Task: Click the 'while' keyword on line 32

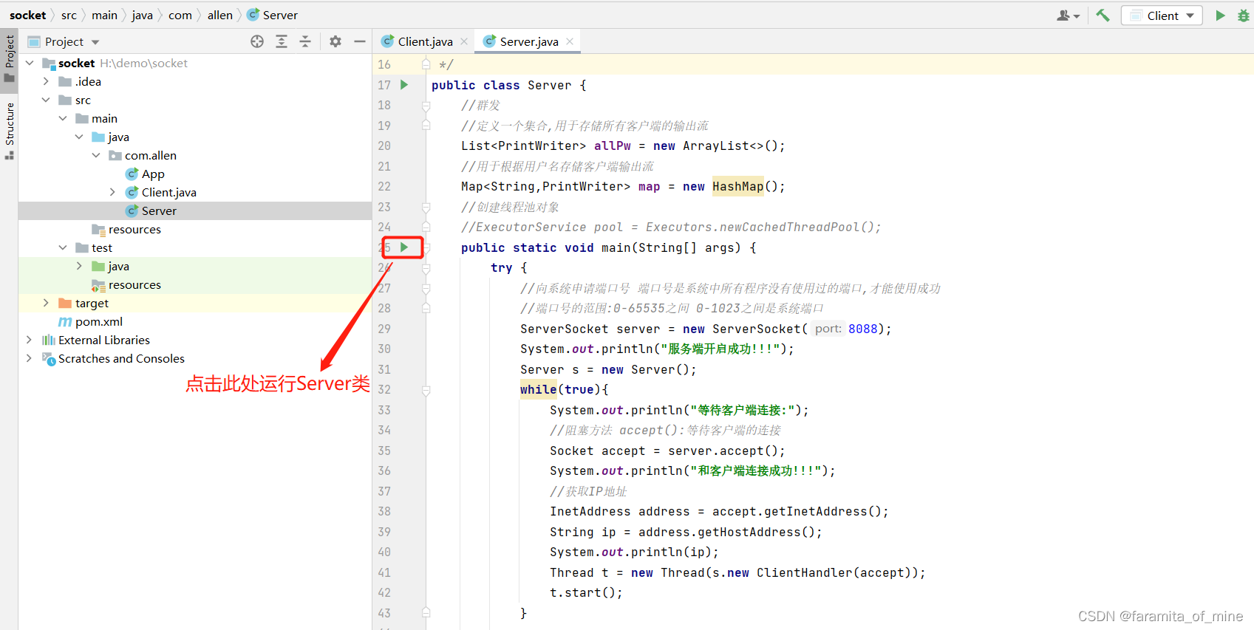Action: click(538, 389)
